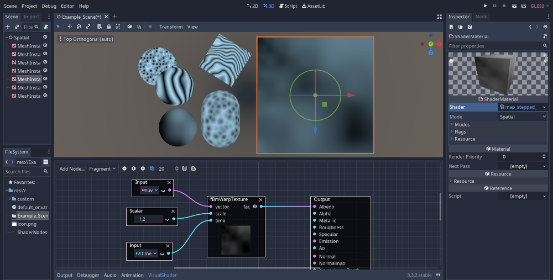
Task: Click the instance scene chain icon
Action: (17, 27)
